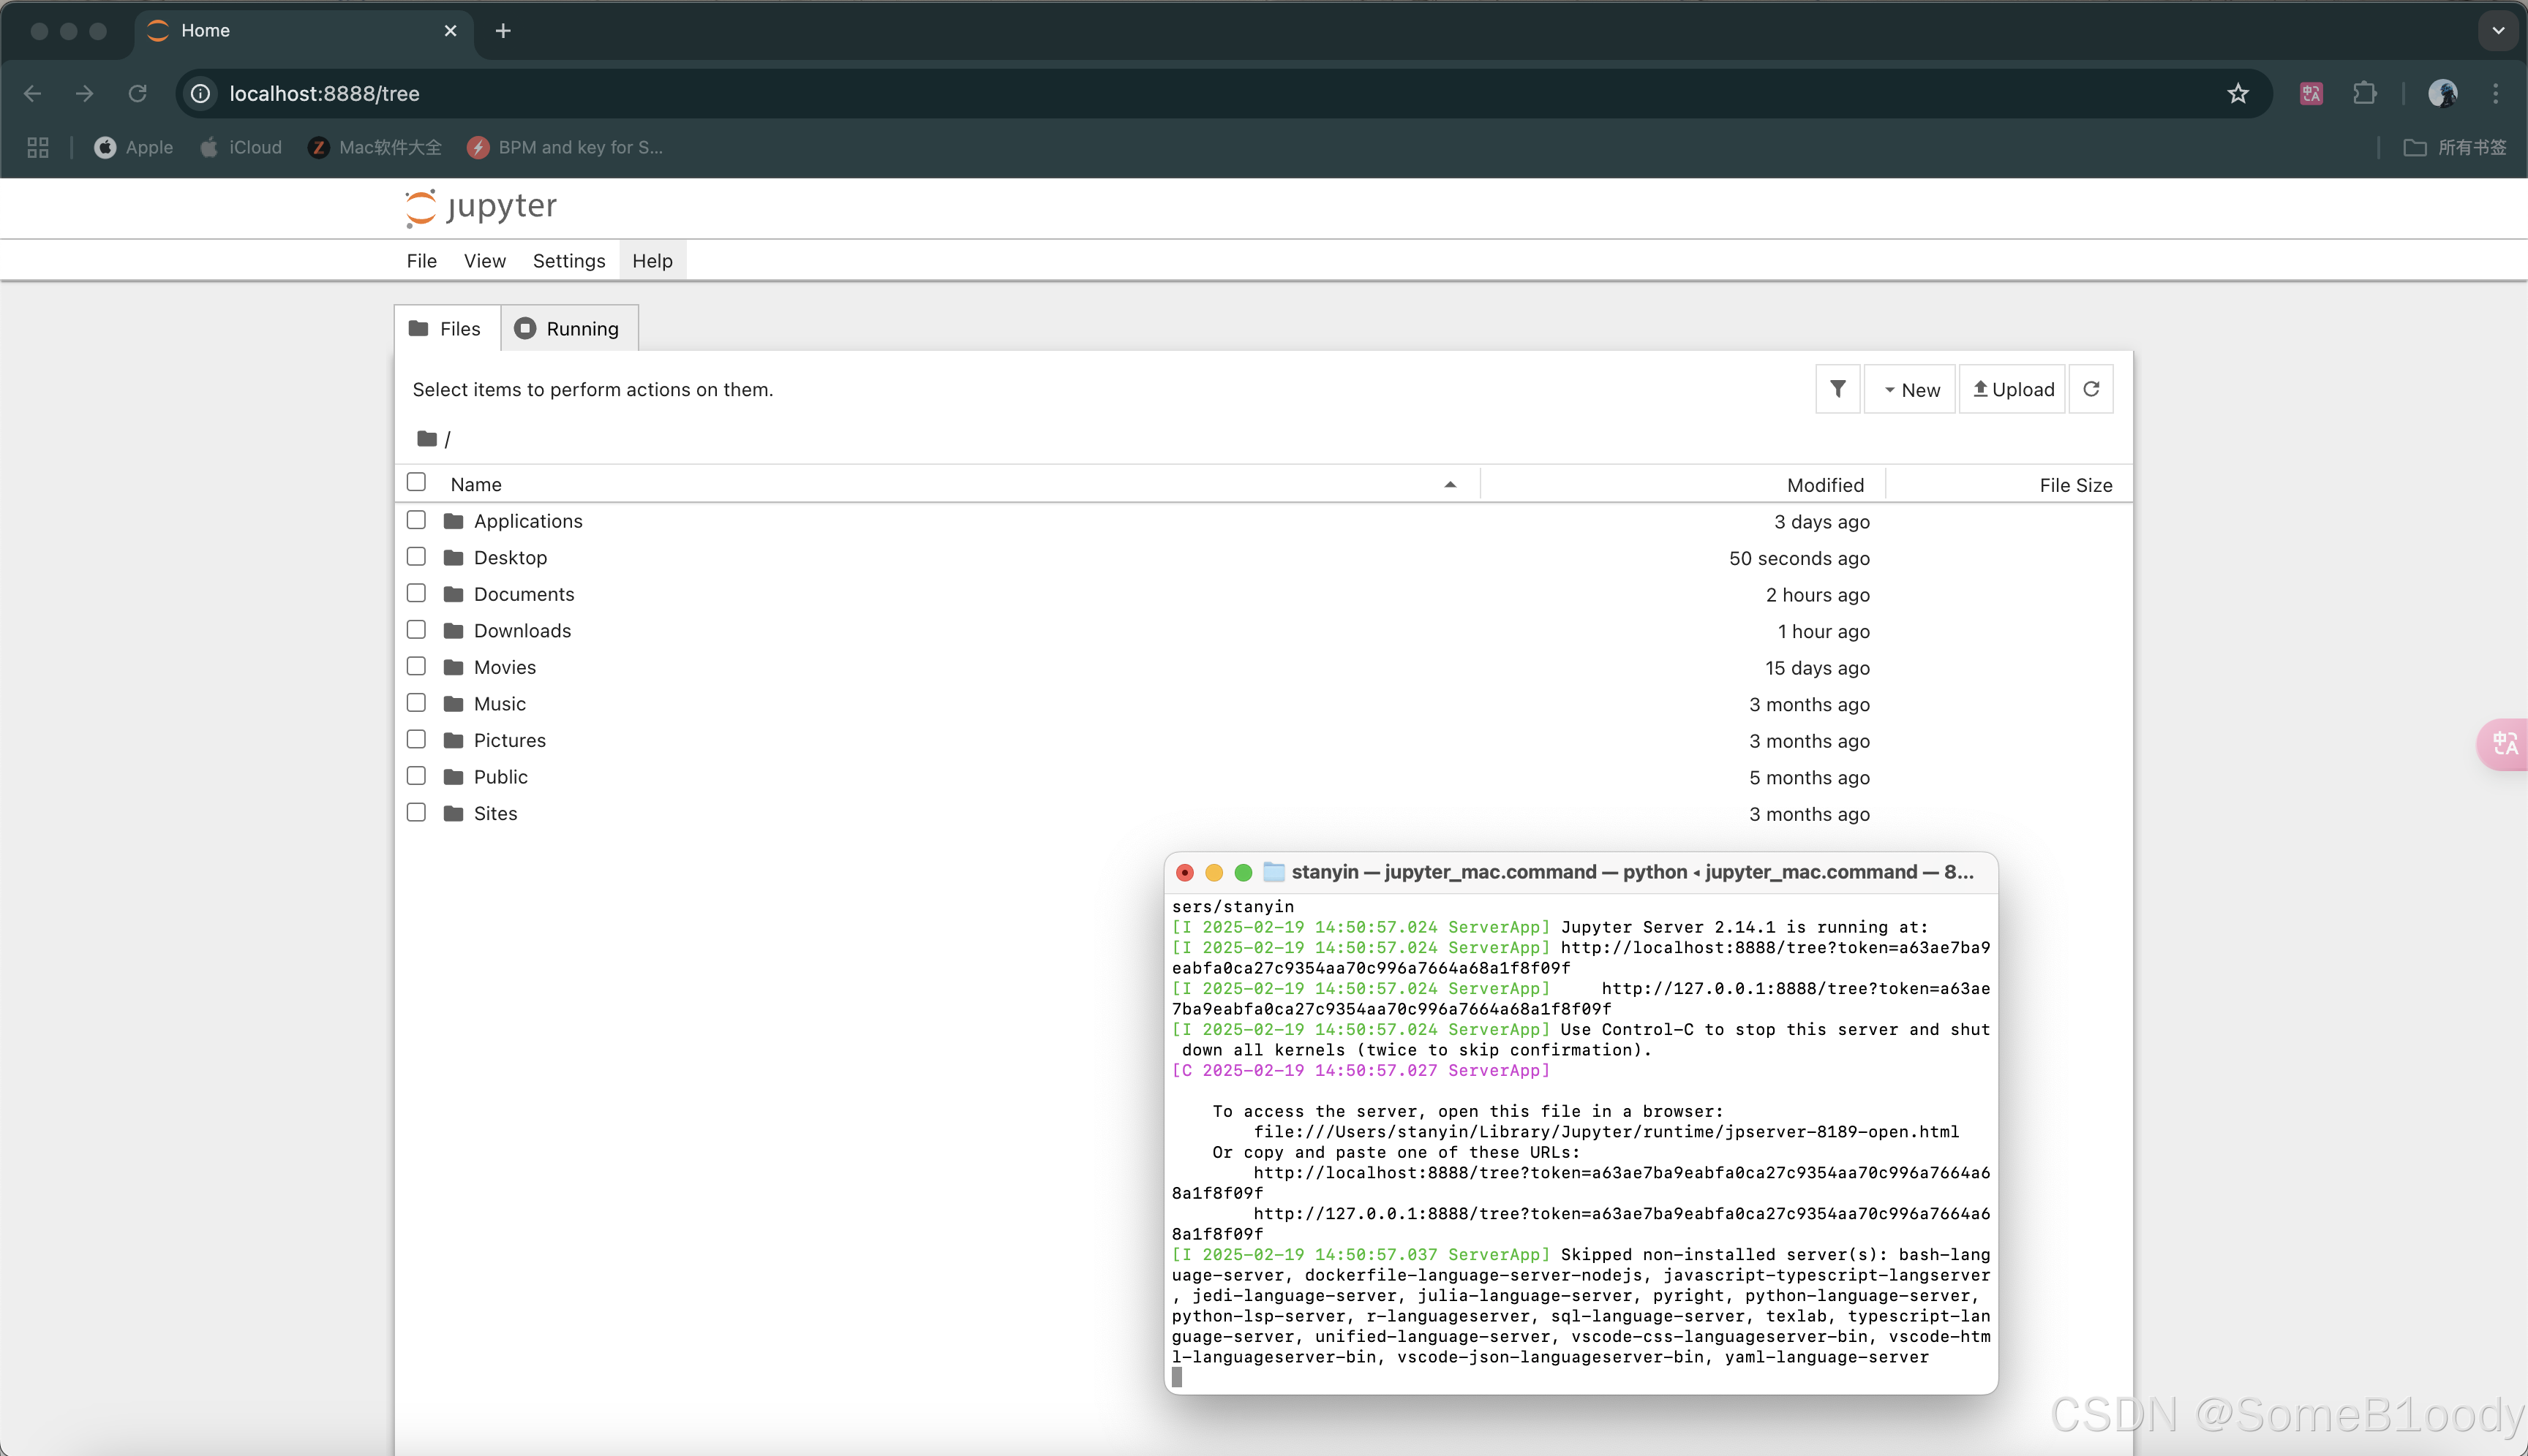2528x1456 pixels.
Task: Check the Pictures row checkbox
Action: click(416, 739)
